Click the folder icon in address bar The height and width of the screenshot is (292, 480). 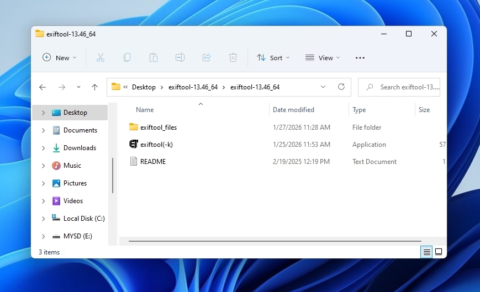tap(115, 87)
